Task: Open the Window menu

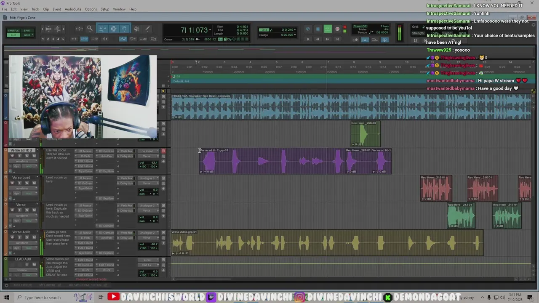Action: click(119, 9)
